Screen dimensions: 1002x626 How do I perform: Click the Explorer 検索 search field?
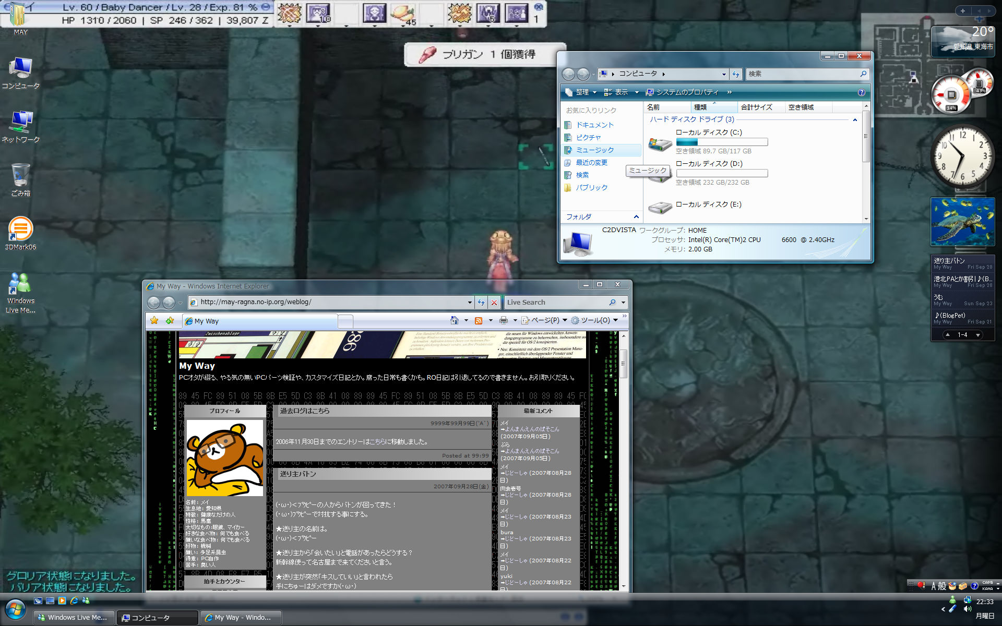point(807,74)
